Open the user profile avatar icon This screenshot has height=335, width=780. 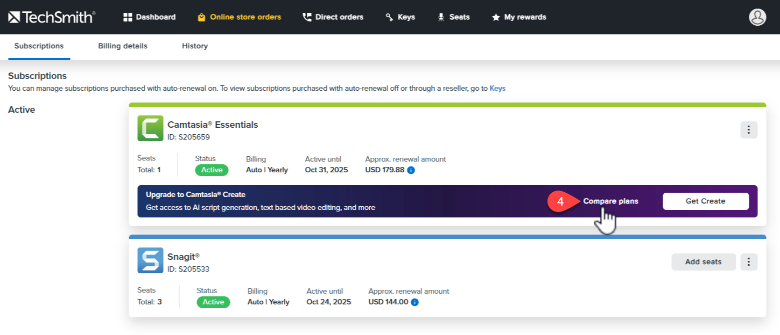click(x=757, y=17)
